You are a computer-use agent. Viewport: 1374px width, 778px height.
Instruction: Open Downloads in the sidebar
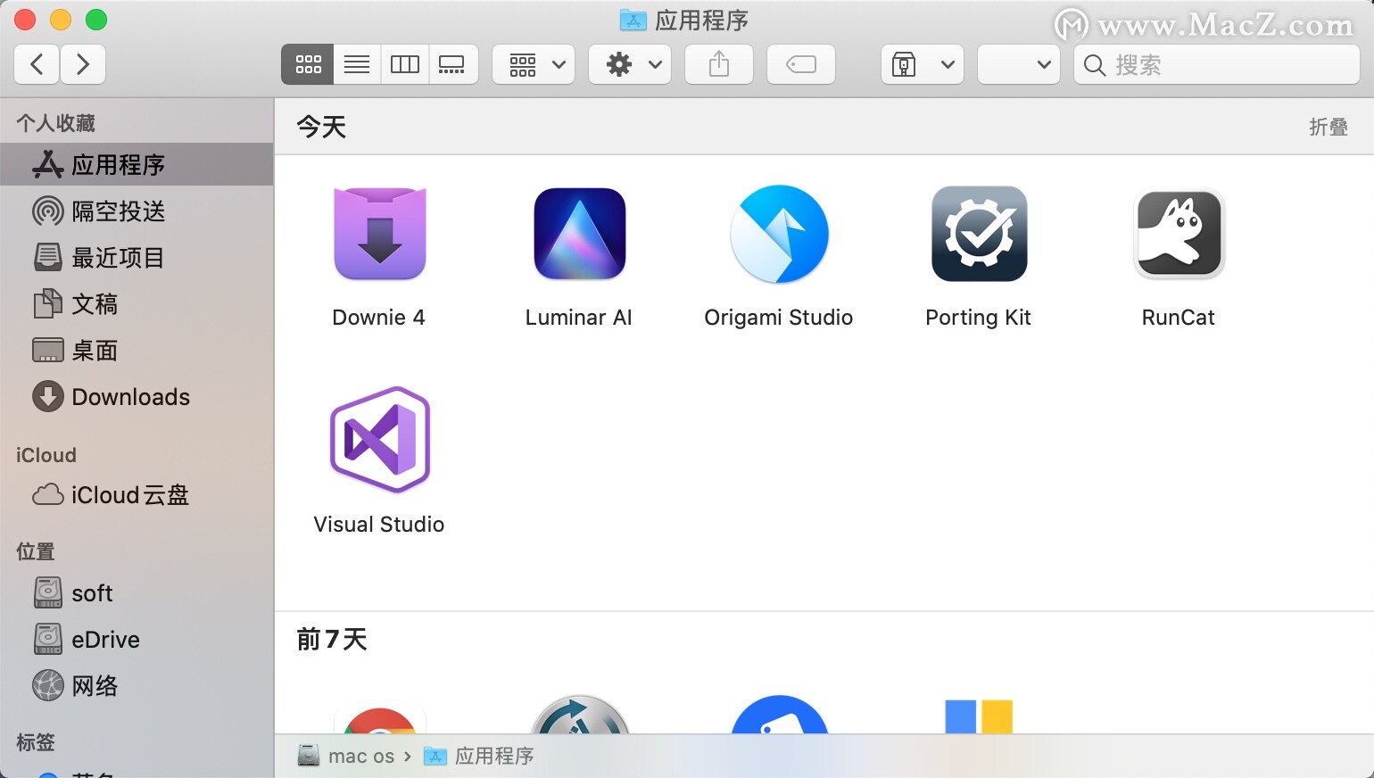pos(137,397)
